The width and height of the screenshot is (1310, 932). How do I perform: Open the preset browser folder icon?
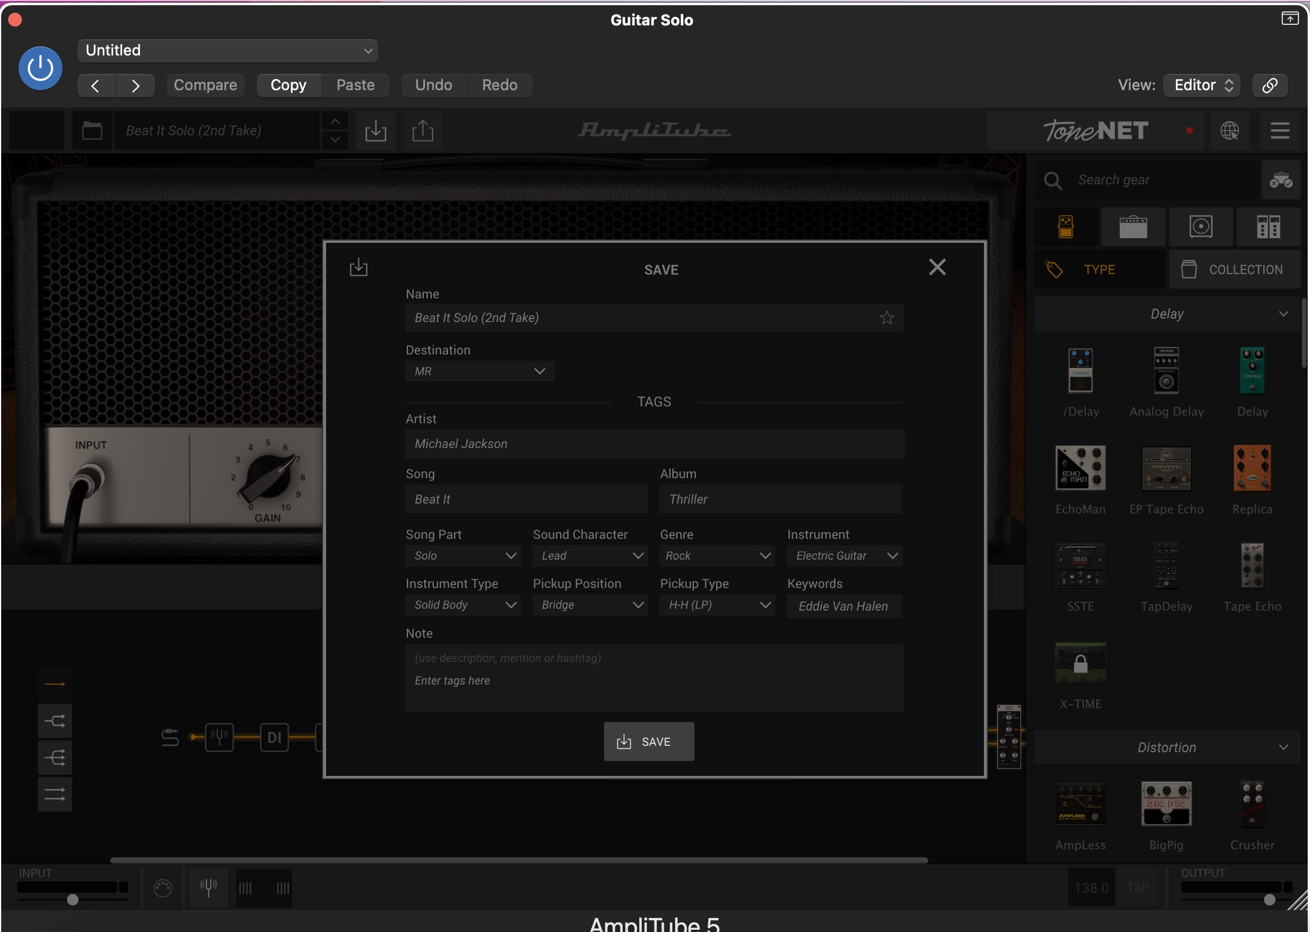pos(92,131)
